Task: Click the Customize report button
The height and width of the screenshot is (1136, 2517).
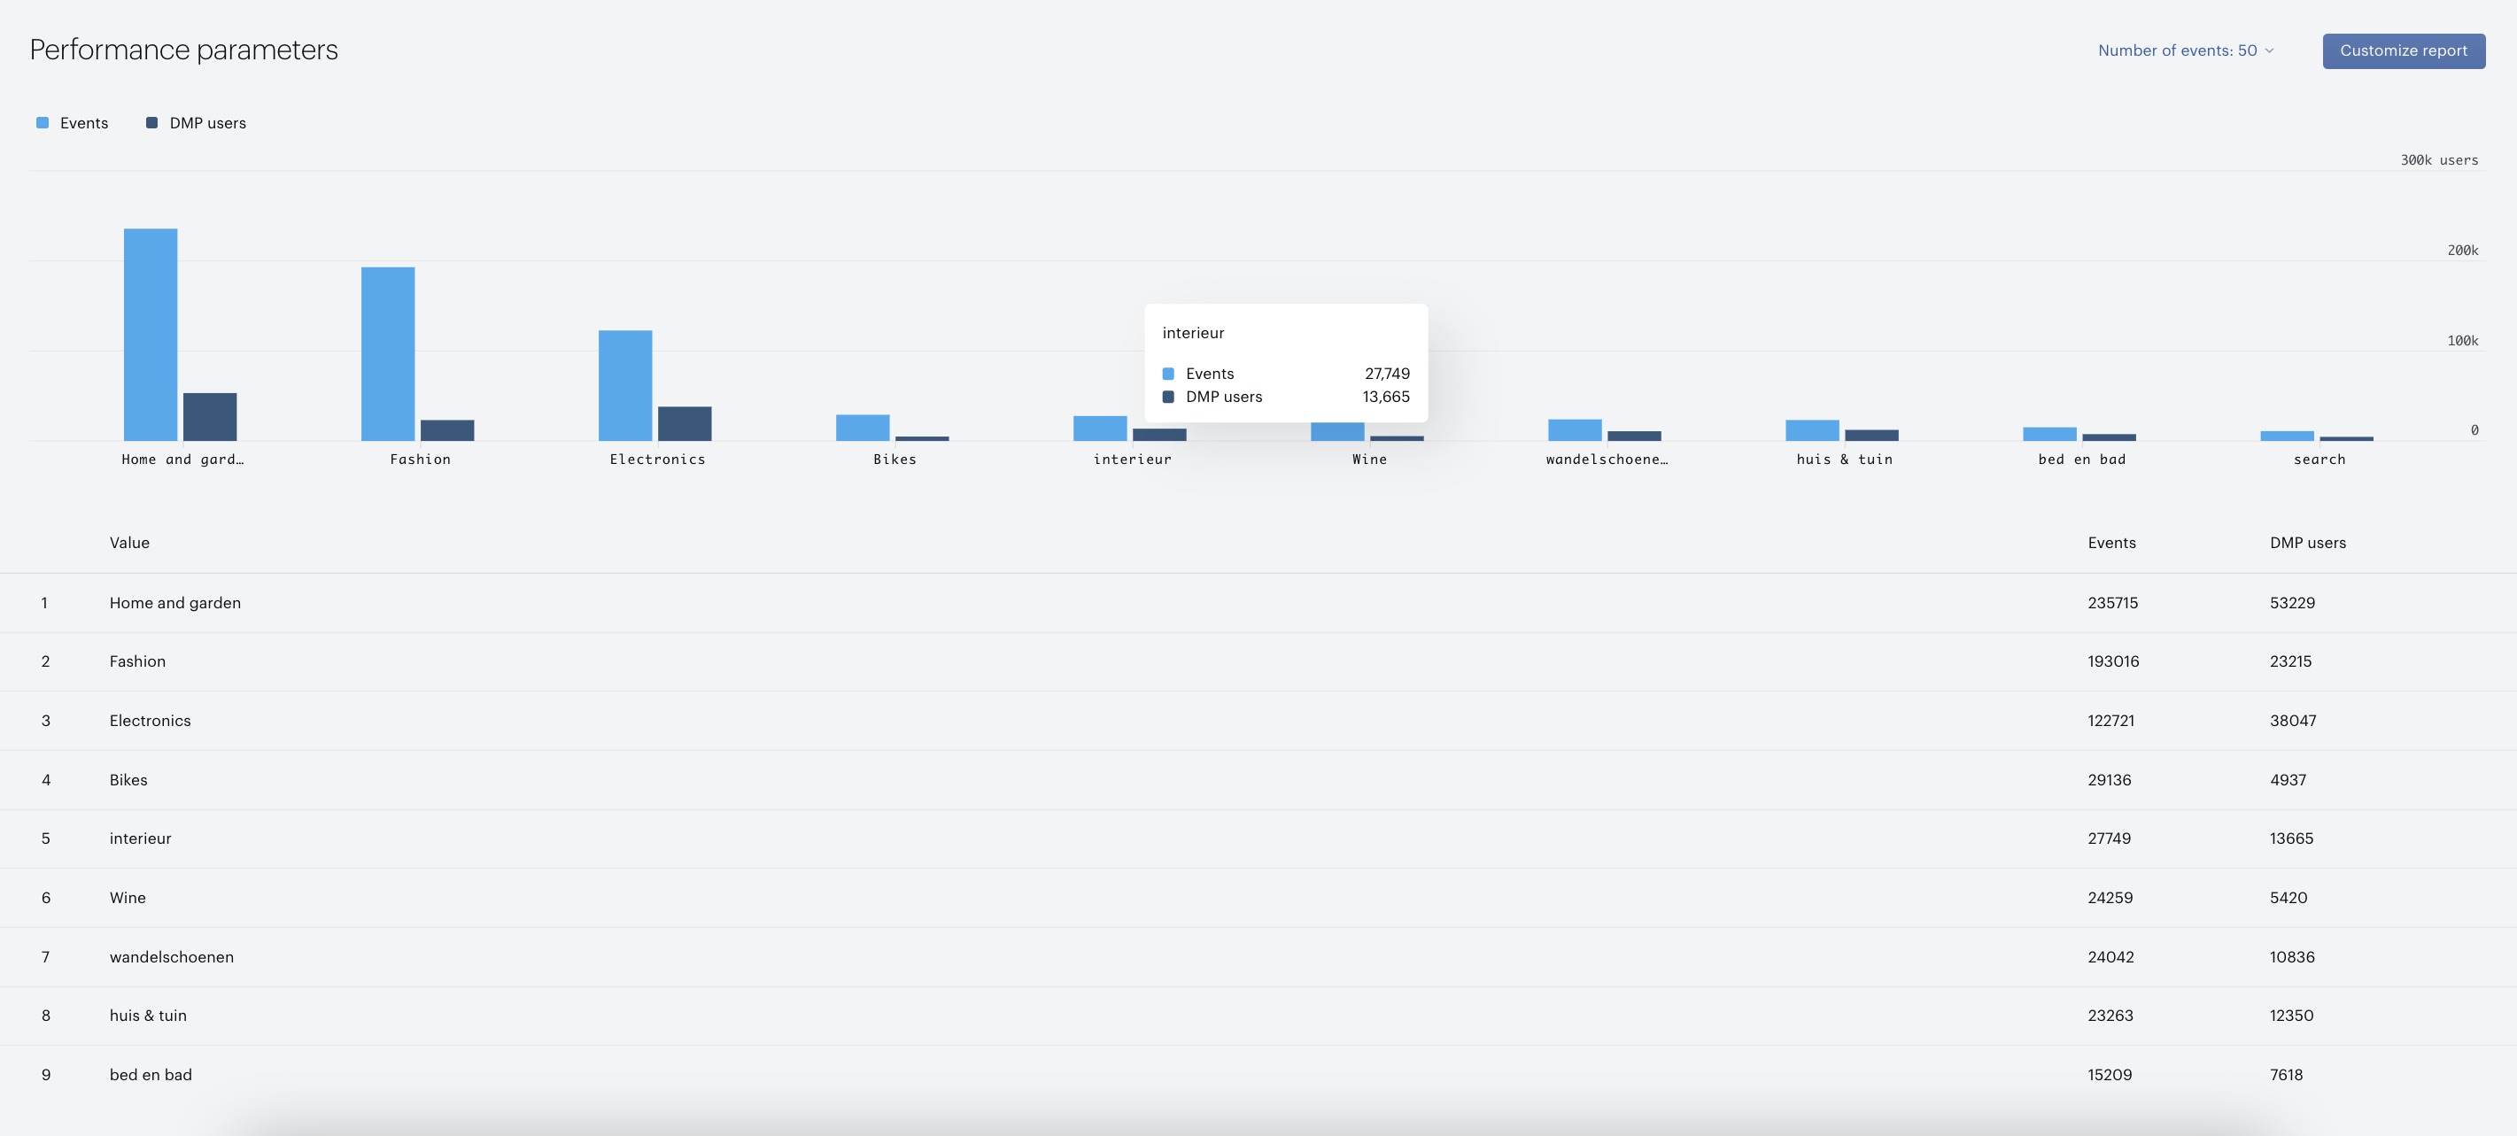Action: (2403, 50)
